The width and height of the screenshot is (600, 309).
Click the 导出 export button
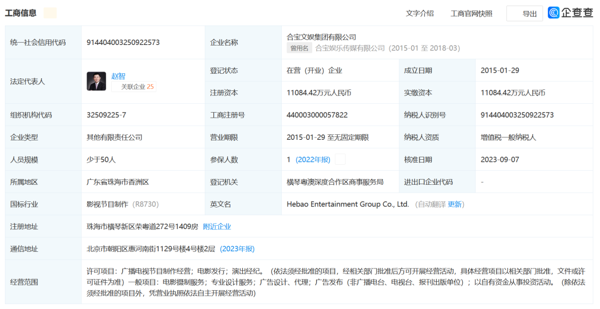(524, 14)
